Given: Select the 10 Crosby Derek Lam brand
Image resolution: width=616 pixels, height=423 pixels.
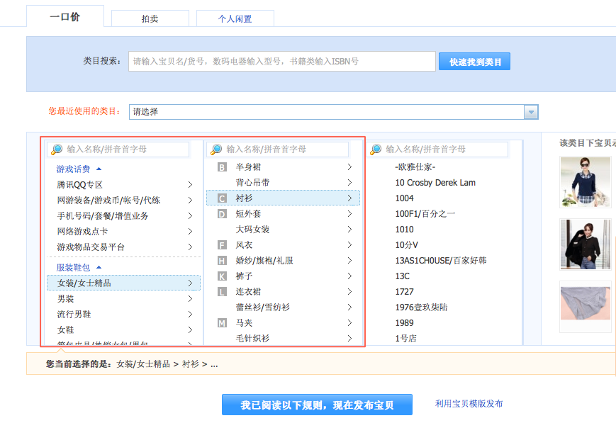Looking at the screenshot, I should point(435,183).
